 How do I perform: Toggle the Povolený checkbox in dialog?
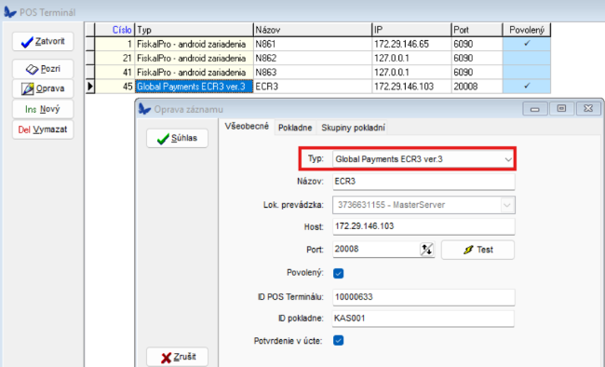[339, 273]
